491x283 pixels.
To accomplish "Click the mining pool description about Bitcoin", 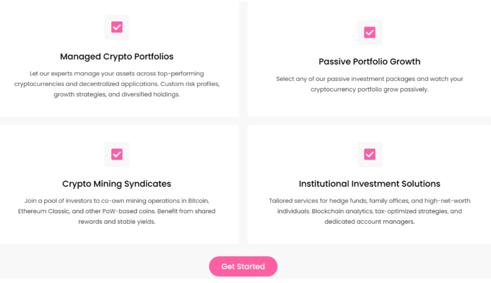I will coord(117,211).
